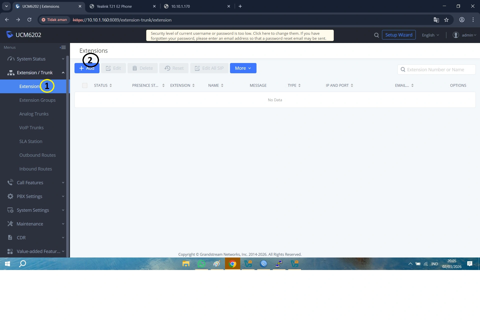Bookmark the page with the star icon
The height and width of the screenshot is (320, 480).
click(x=446, y=20)
